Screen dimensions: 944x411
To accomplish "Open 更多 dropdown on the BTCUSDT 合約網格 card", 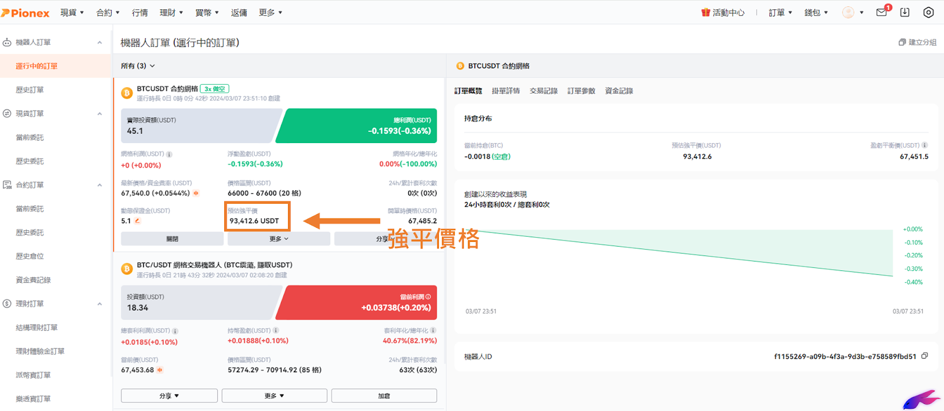I will coord(279,239).
